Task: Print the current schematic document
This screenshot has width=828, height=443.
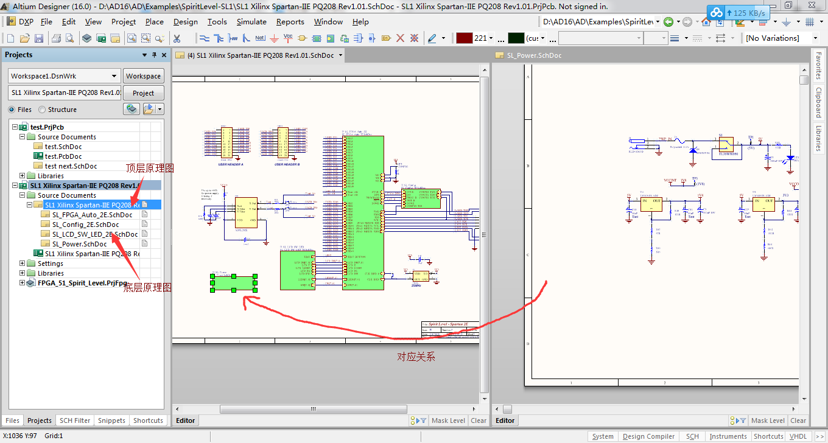Action: pyautogui.click(x=56, y=38)
